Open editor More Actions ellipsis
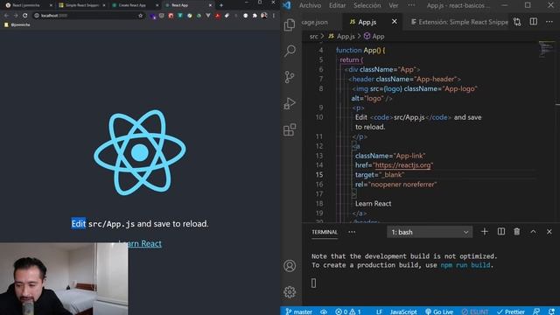Screen dimensions: 560x315 (549, 22)
